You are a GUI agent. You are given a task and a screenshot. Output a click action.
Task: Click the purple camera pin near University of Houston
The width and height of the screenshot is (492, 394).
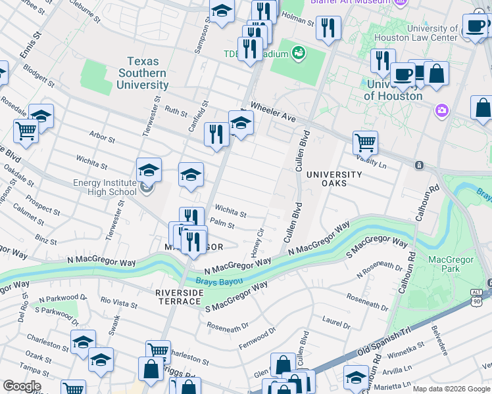[442, 111]
